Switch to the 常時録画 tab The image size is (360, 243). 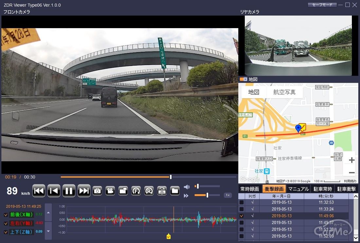click(250, 189)
